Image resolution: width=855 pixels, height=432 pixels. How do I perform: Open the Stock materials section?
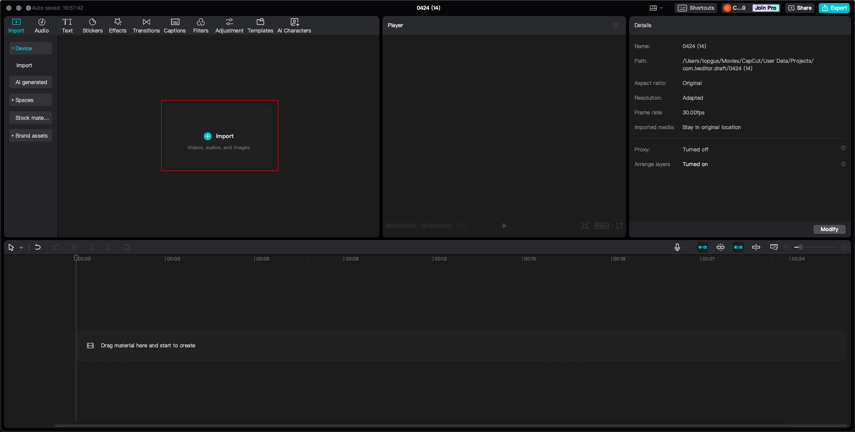coord(31,118)
